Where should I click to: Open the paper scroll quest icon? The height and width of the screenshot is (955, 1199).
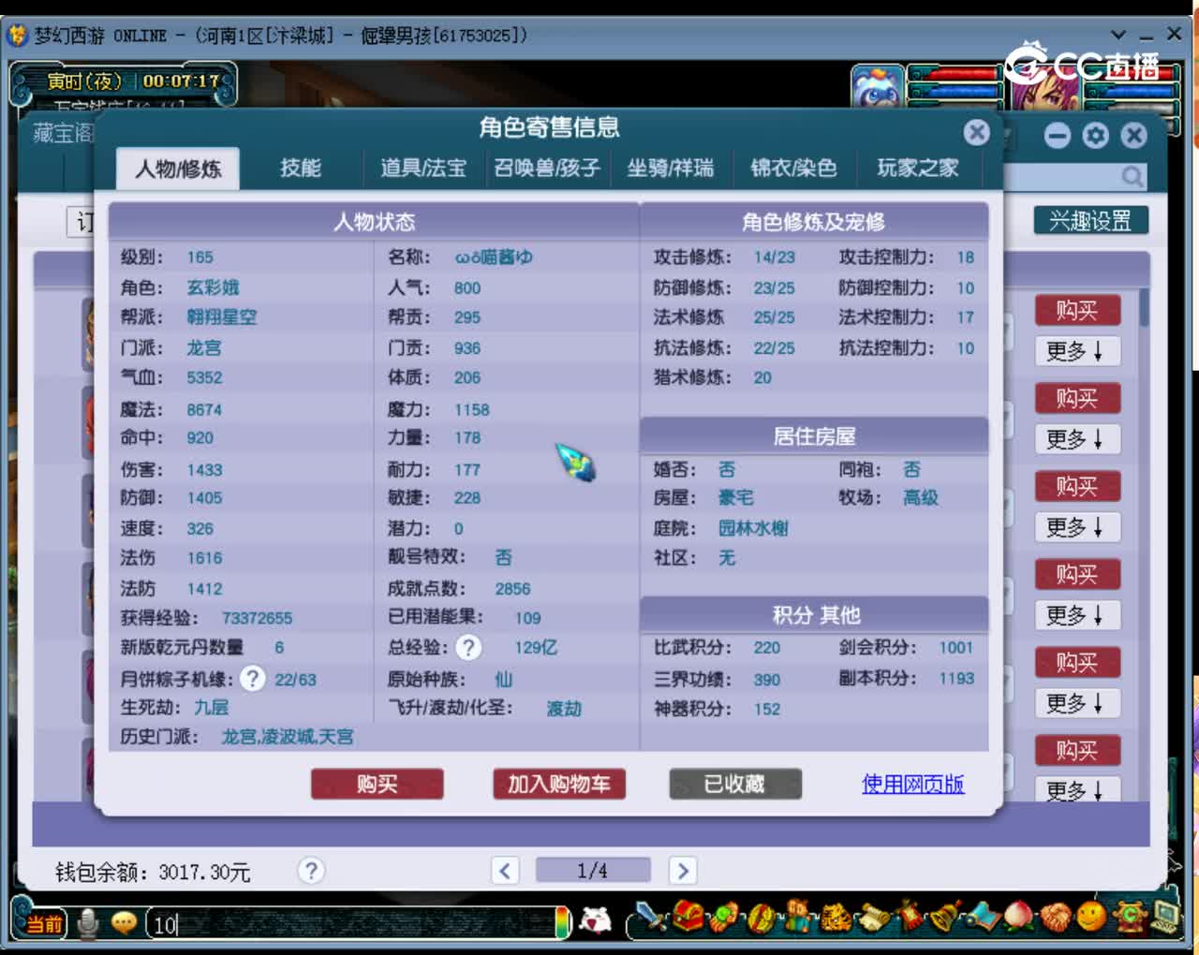(x=874, y=917)
